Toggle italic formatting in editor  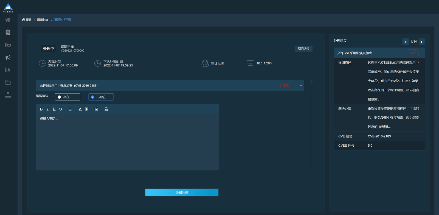click(48, 109)
